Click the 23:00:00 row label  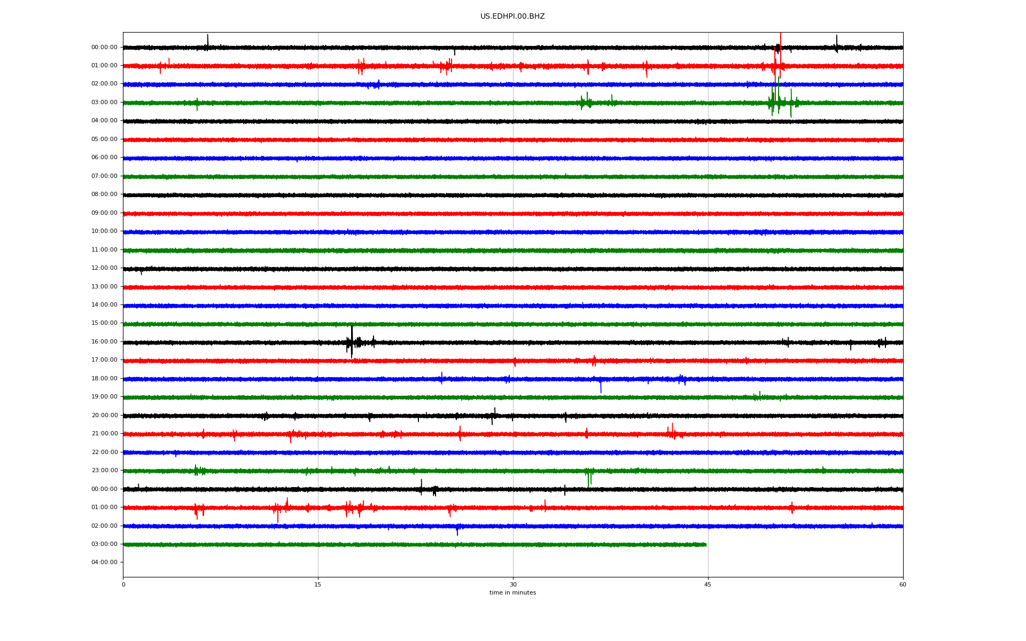point(104,471)
